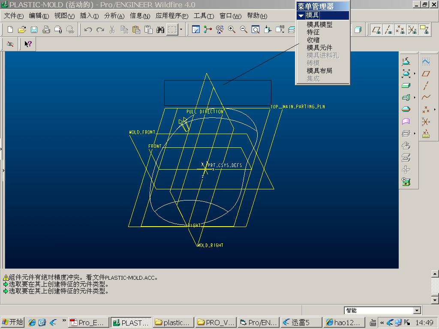Activate the dashed rectangle selection box tool
This screenshot has width=439, height=329.
tap(172, 30)
